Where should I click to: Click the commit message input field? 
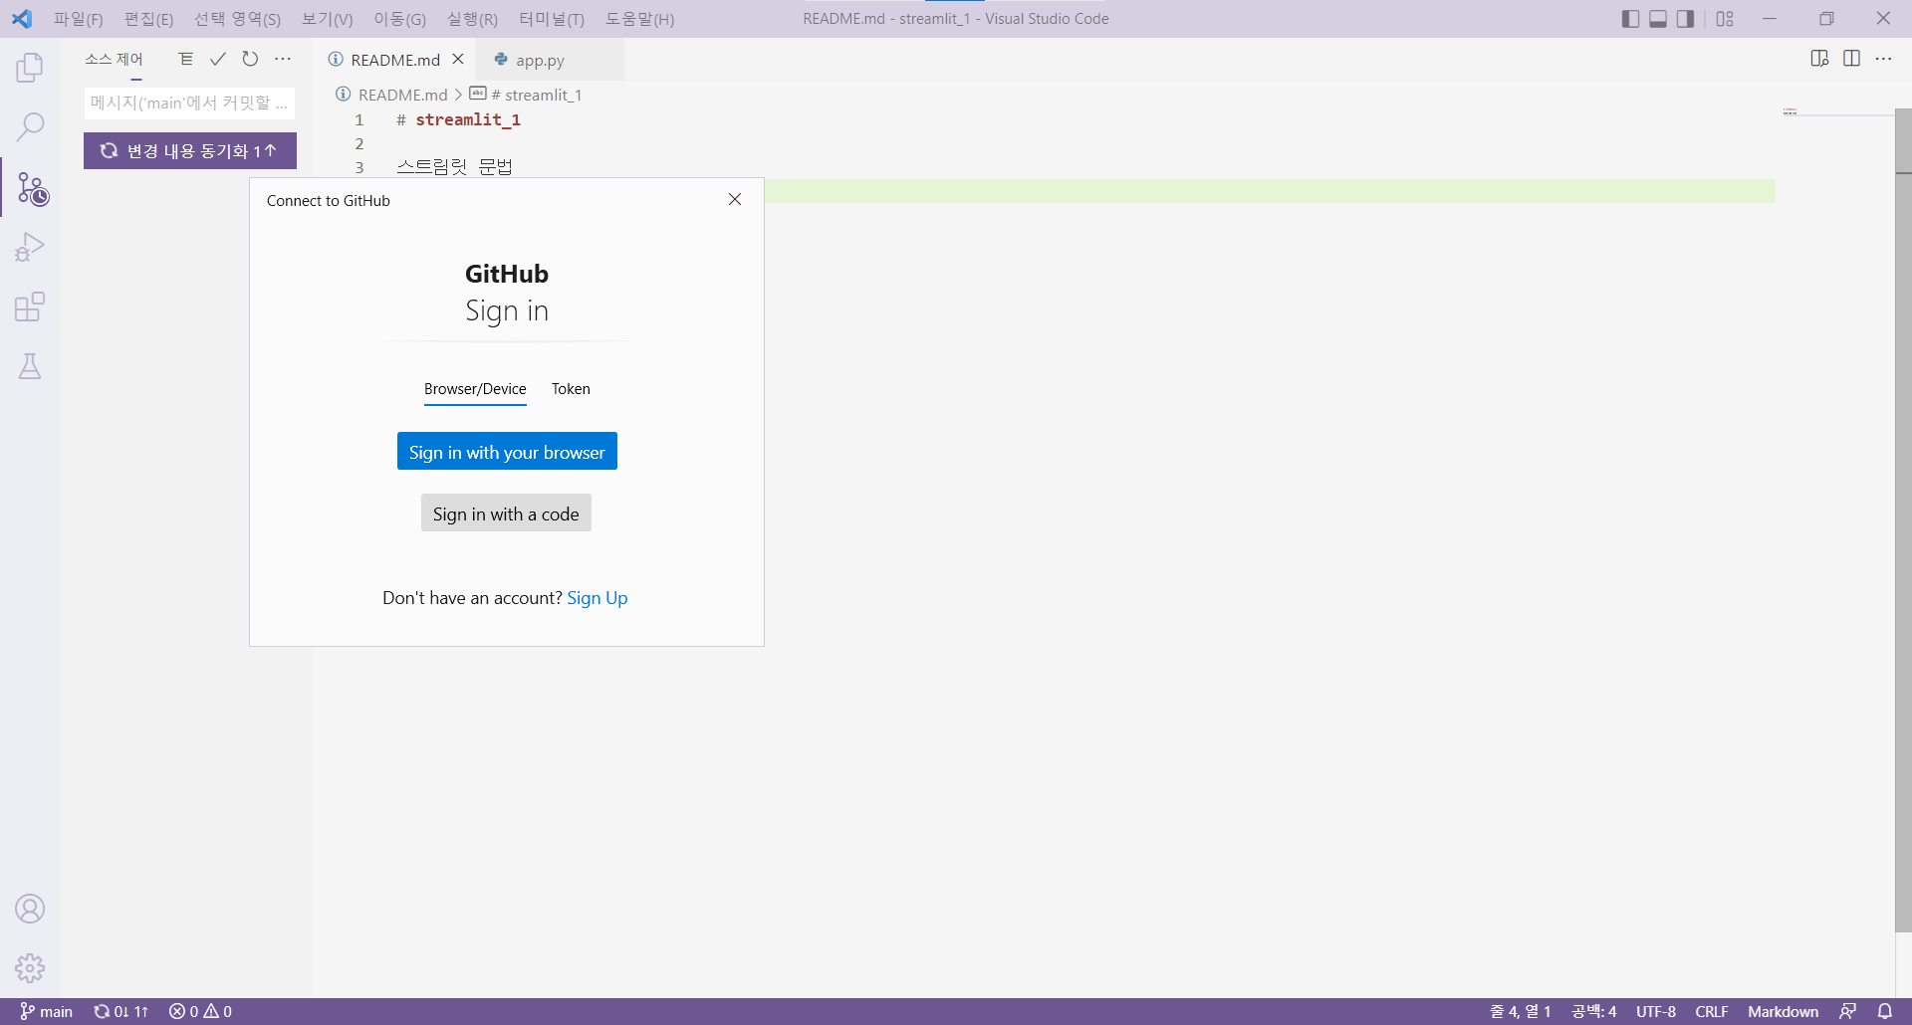point(189,102)
